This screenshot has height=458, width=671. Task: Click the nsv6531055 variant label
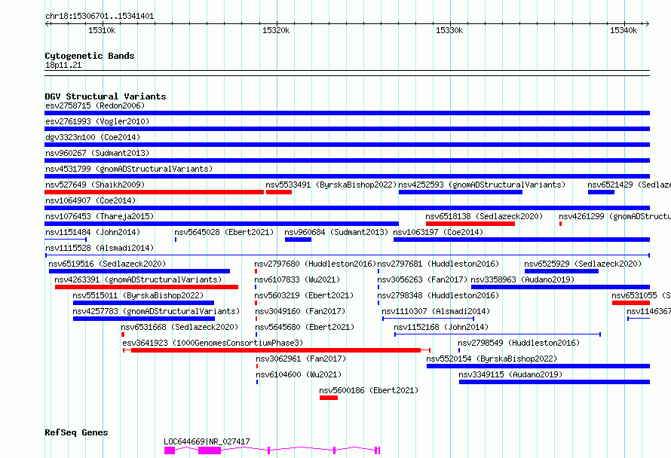coord(641,295)
